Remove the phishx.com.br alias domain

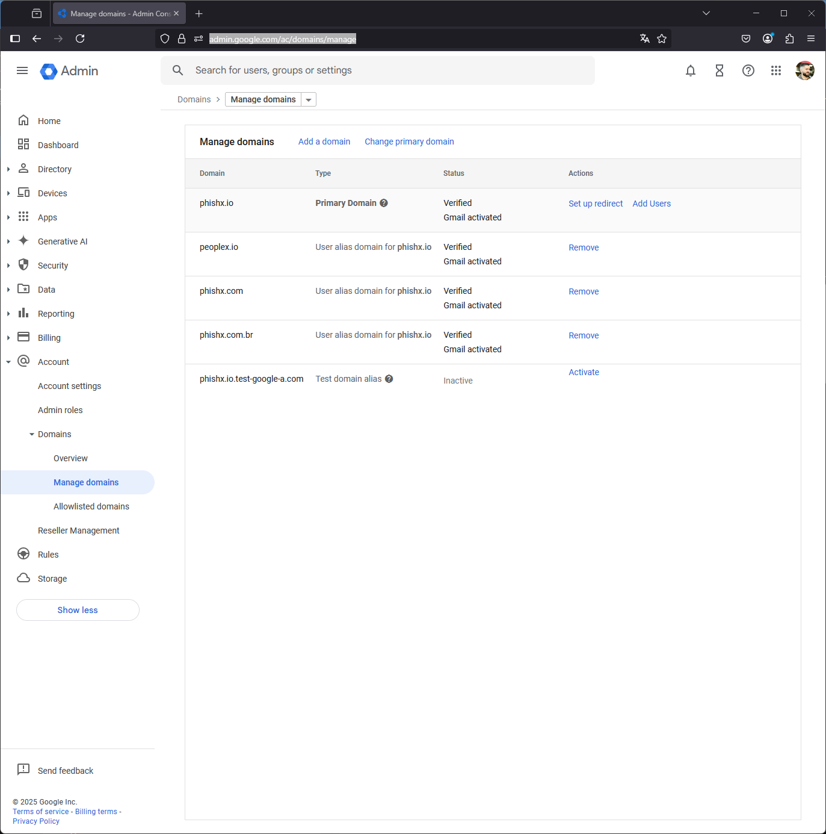[x=584, y=335]
